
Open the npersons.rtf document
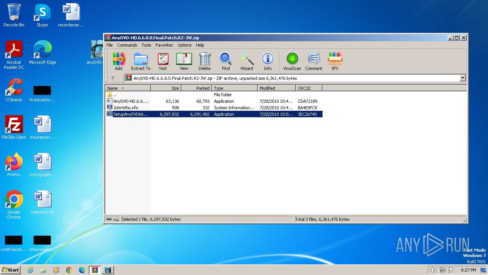pyautogui.click(x=42, y=202)
